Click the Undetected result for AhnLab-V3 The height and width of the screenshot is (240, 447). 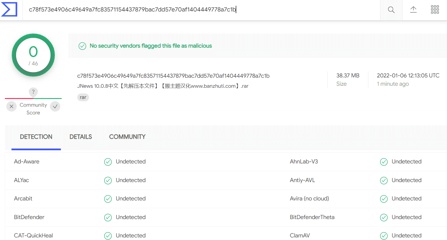point(407,161)
